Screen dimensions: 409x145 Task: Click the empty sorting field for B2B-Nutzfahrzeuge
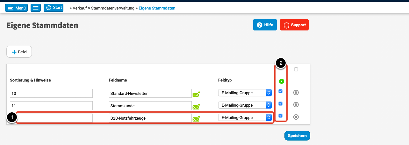[x=54, y=118]
